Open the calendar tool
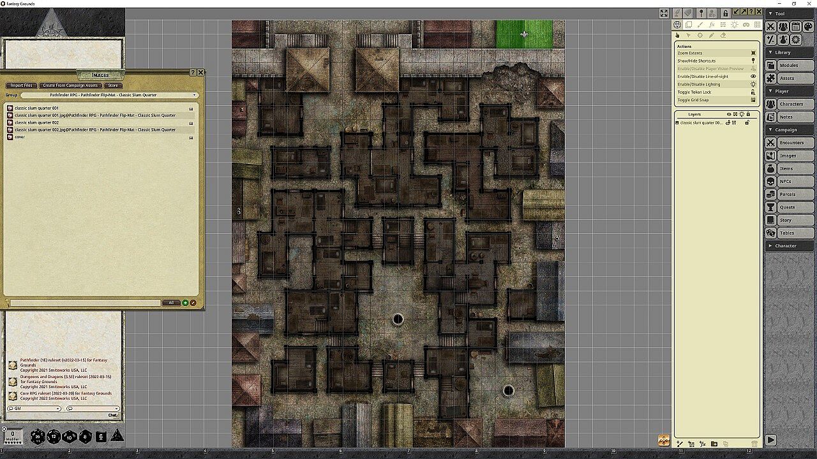This screenshot has height=459, width=817. [795, 27]
